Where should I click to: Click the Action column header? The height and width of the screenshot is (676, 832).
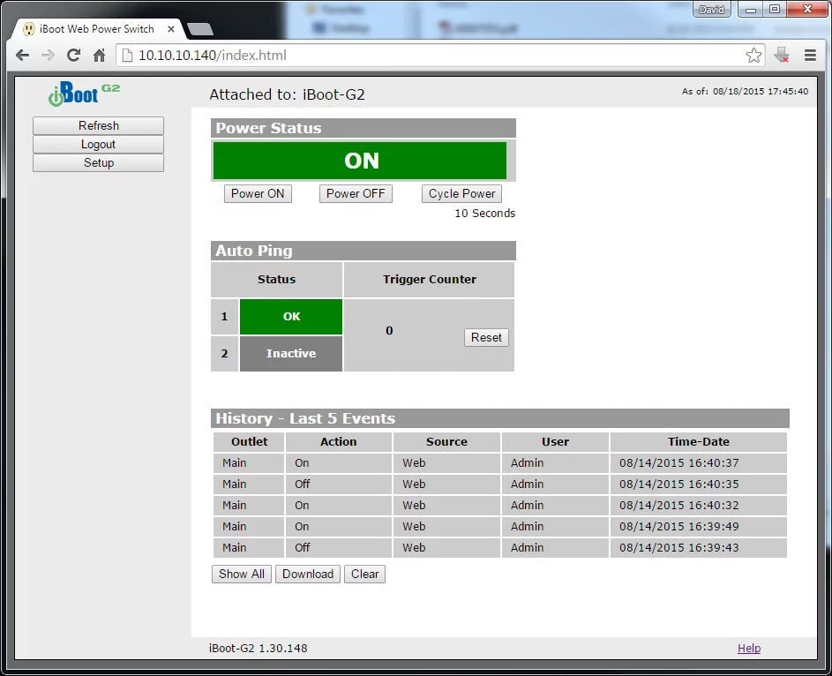339,442
